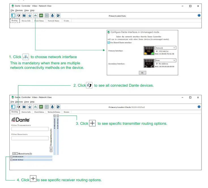Click the network interface icon in the lower window toolbar
This screenshot has width=208, height=188.
35,107
